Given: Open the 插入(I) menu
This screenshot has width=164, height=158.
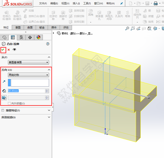Looking at the screenshot, I should (x=76, y=4).
